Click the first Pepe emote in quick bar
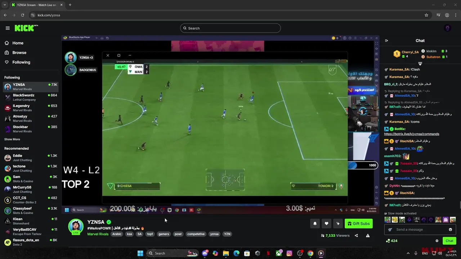Screen dimensions: 461x259 pos(387,219)
